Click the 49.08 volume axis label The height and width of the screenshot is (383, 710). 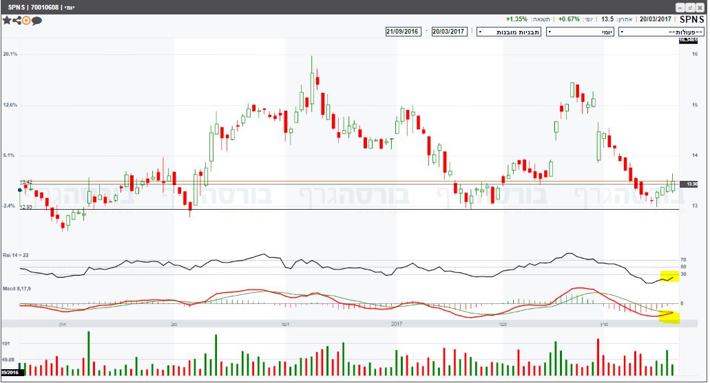(8, 360)
